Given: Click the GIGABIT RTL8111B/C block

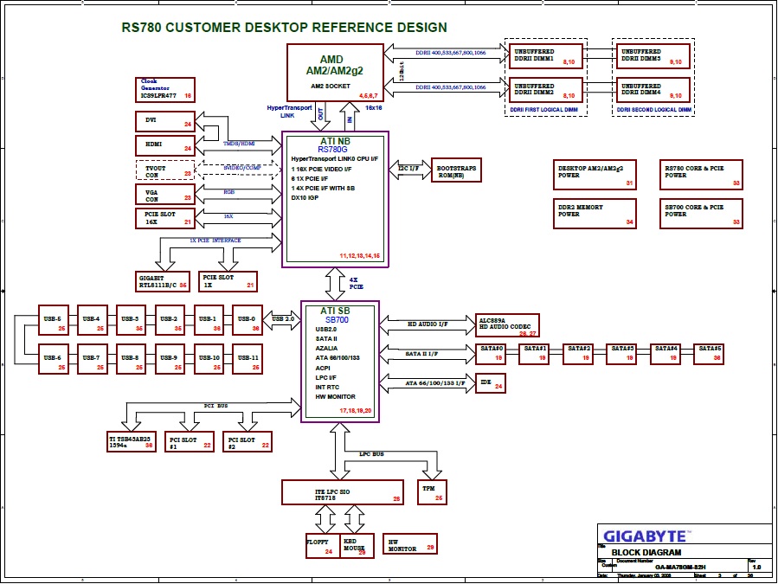Looking at the screenshot, I should click(x=163, y=281).
